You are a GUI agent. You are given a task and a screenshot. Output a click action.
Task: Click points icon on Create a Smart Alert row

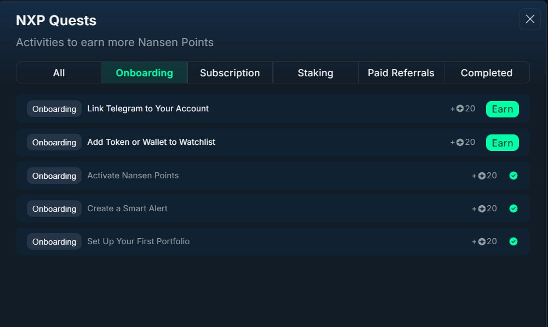click(x=482, y=209)
